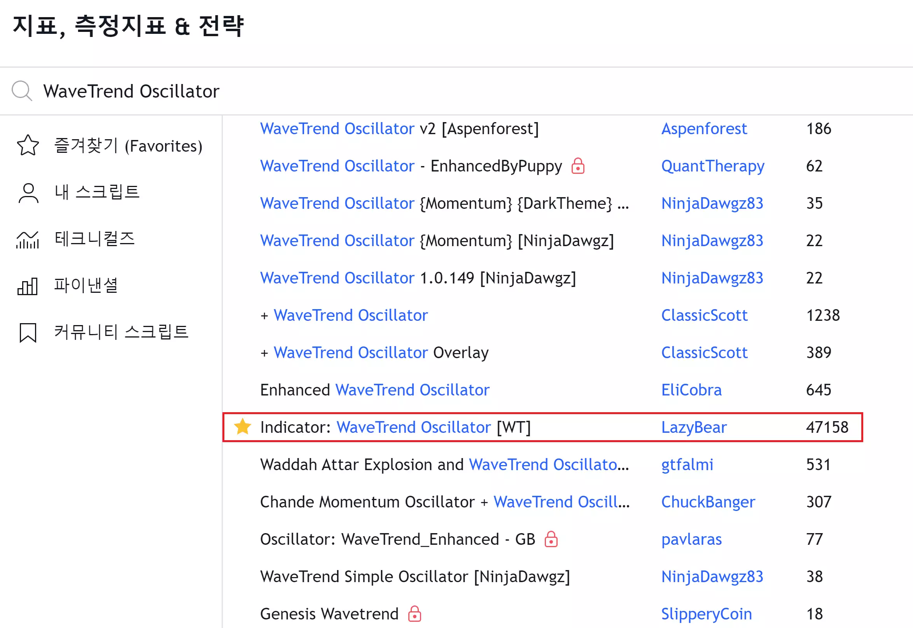Open NinjaDawgz83 on the DarkTheme row
Image resolution: width=913 pixels, height=628 pixels.
click(x=712, y=204)
